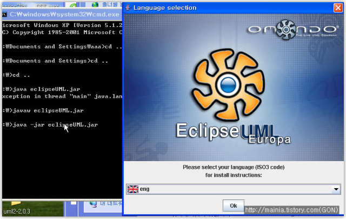The height and width of the screenshot is (219, 346).
Task: Click the EclipseUML Europa logo text
Action: [x=233, y=133]
